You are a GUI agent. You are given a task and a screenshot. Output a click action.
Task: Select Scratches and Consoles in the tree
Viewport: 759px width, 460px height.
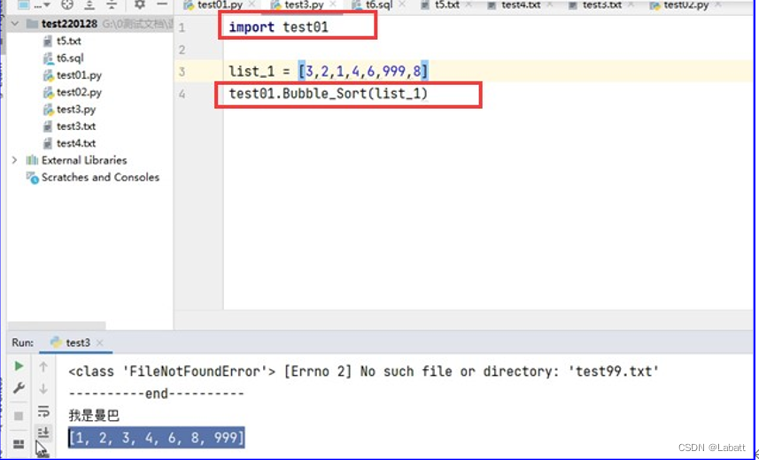click(x=100, y=178)
